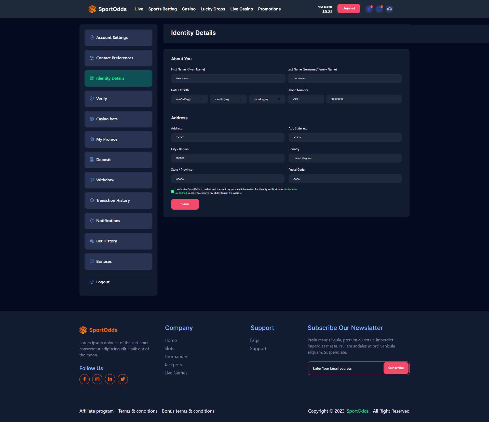Click the phone number XXXXXXXX field
The image size is (489, 422).
[x=364, y=99]
